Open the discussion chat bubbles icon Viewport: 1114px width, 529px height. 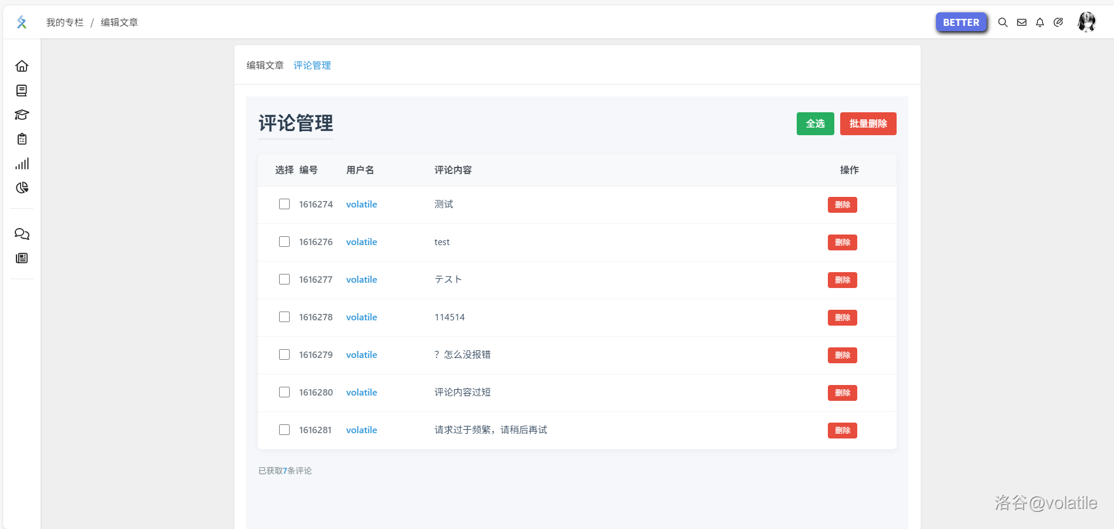tap(22, 234)
